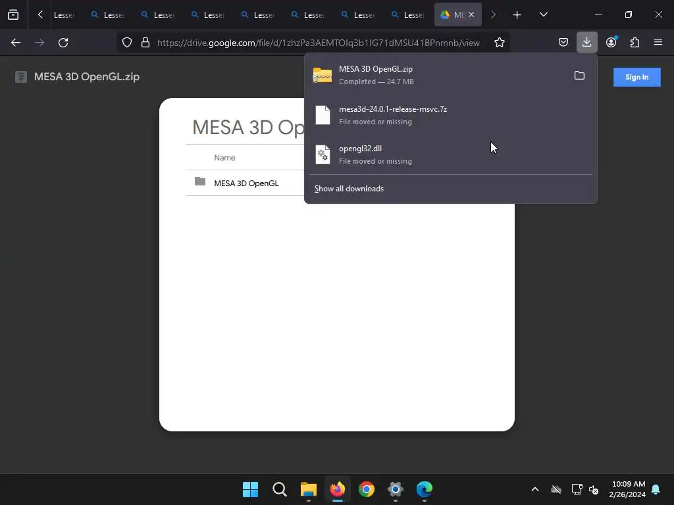Viewport: 674px width, 505px height.
Task: Click the drive.google.com URL field
Action: 318,43
